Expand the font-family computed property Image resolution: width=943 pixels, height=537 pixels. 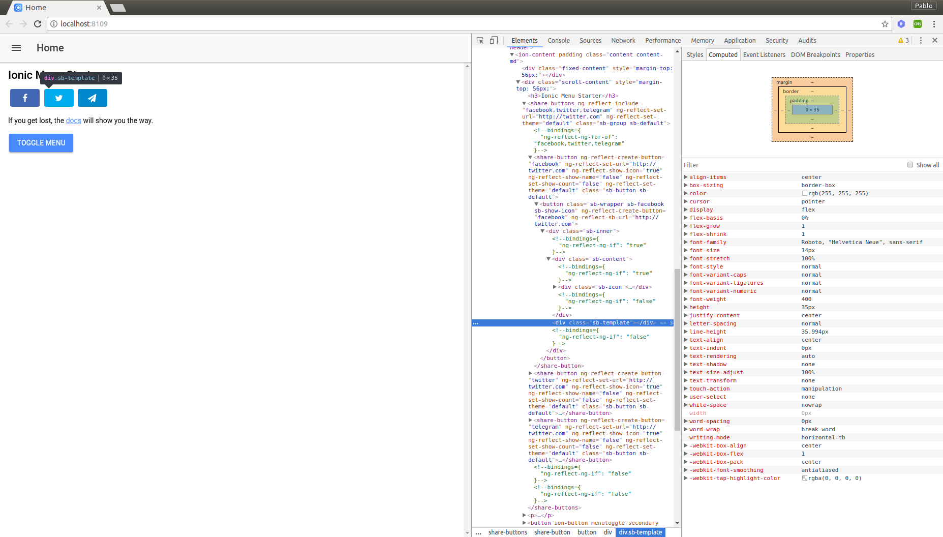(686, 243)
